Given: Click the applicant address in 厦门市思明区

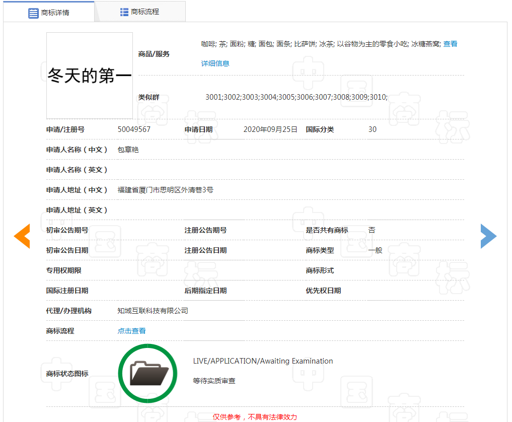Looking at the screenshot, I should (165, 190).
